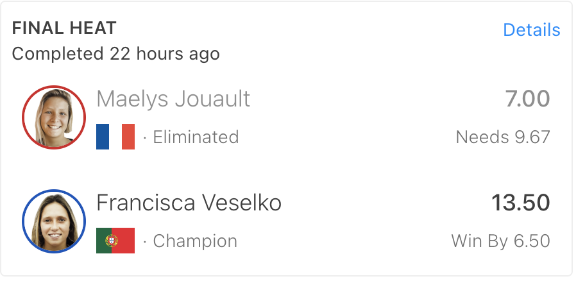The height and width of the screenshot is (281, 585).
Task: Click the 13.50 heat score
Action: [x=521, y=203]
